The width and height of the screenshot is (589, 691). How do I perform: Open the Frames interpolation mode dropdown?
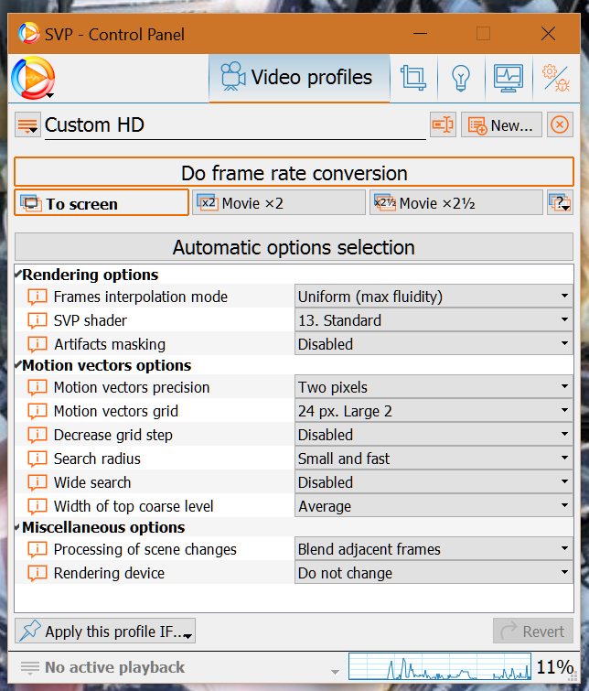click(x=434, y=297)
